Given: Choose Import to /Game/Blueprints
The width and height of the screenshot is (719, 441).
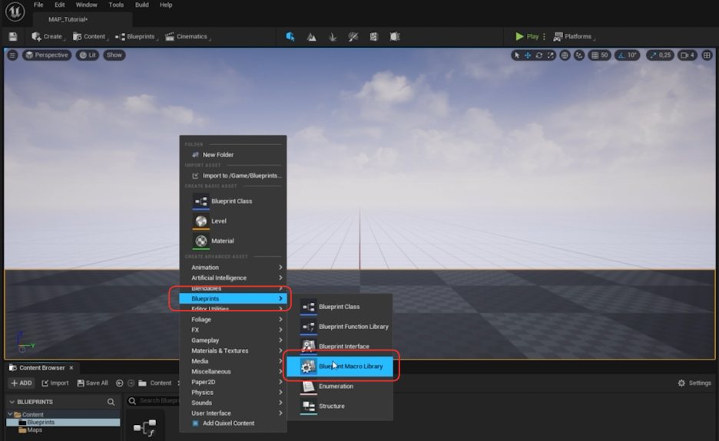Looking at the screenshot, I should (233, 176).
